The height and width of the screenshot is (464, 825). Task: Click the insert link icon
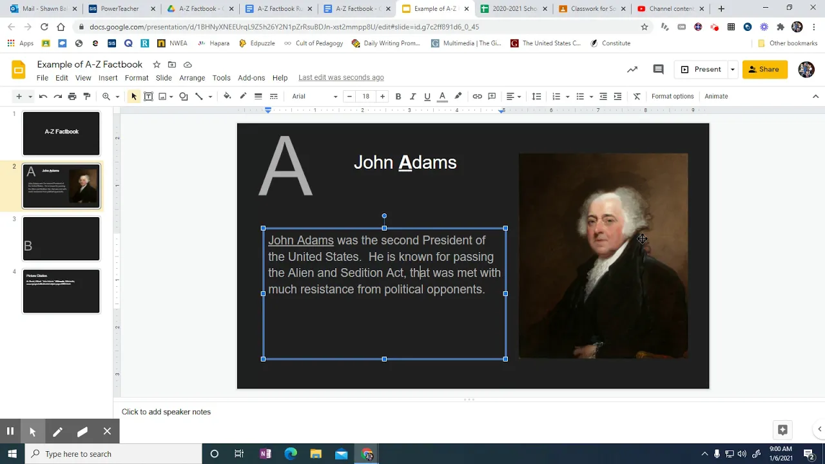pyautogui.click(x=477, y=97)
